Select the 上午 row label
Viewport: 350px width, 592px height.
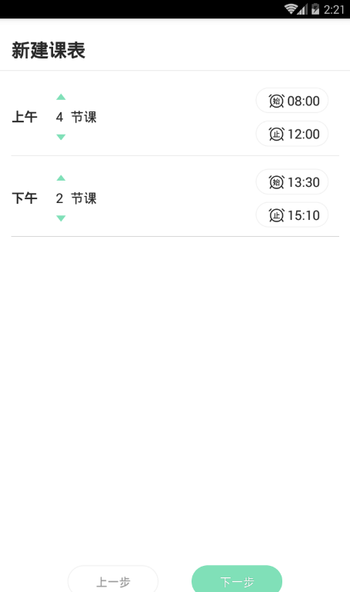(x=25, y=117)
